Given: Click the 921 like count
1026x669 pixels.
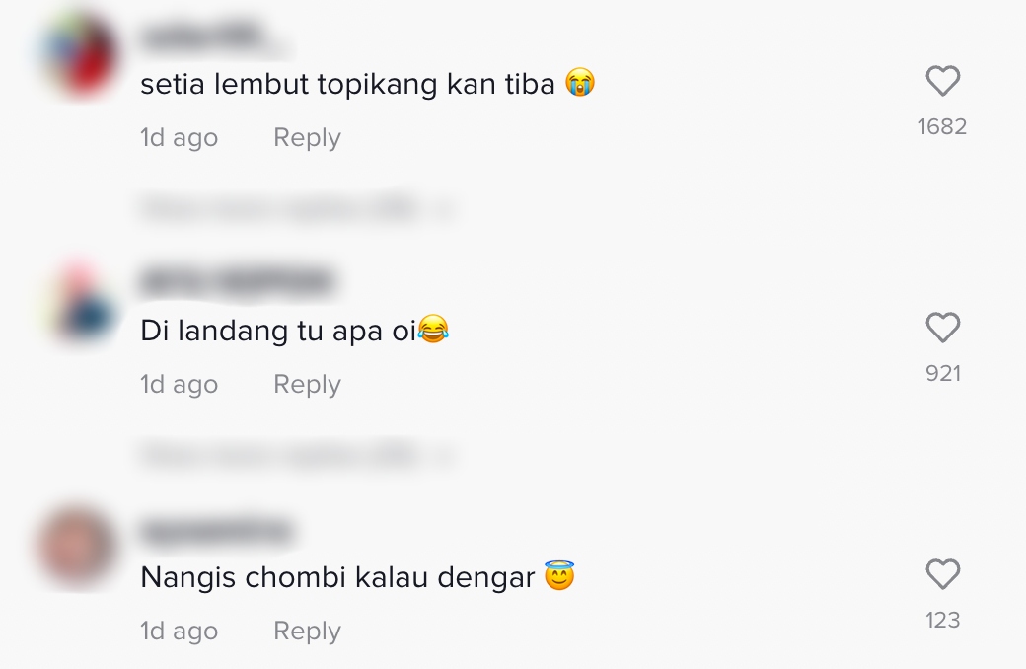Looking at the screenshot, I should [942, 373].
